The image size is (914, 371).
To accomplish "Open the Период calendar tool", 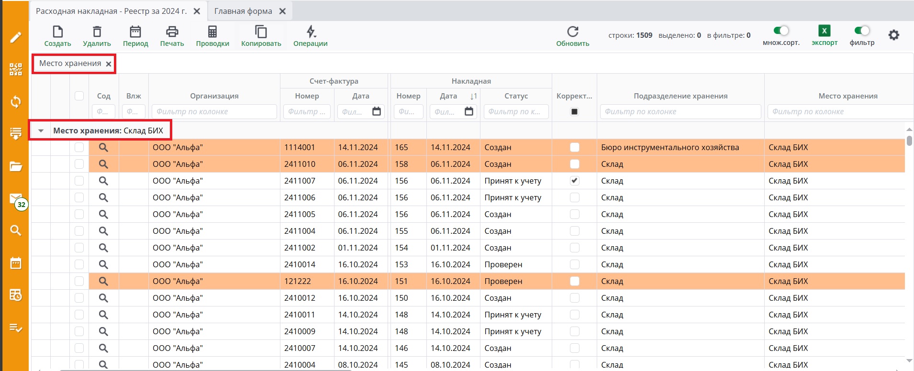I will (135, 32).
